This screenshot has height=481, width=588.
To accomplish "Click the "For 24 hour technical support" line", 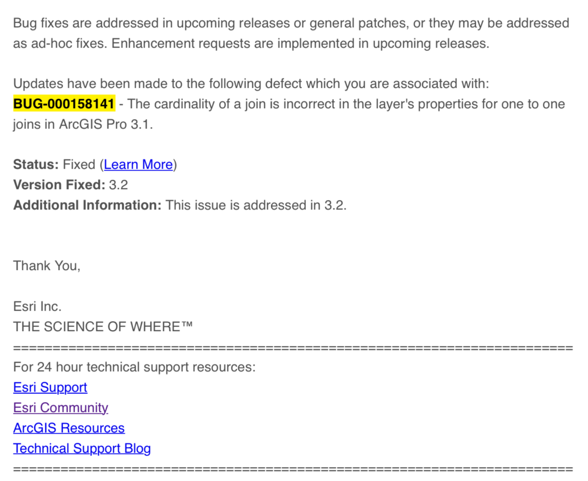I will (x=134, y=367).
